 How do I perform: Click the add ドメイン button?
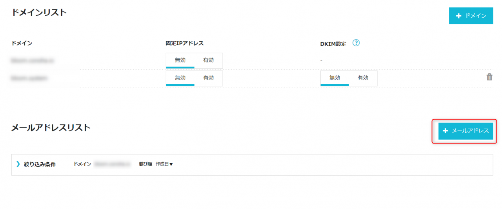(471, 16)
